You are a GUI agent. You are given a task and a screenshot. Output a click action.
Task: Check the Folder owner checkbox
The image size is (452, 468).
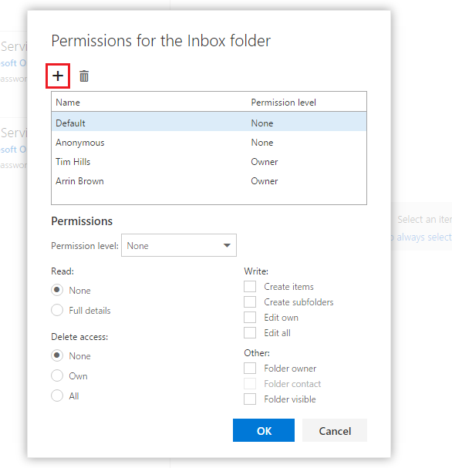pos(250,368)
